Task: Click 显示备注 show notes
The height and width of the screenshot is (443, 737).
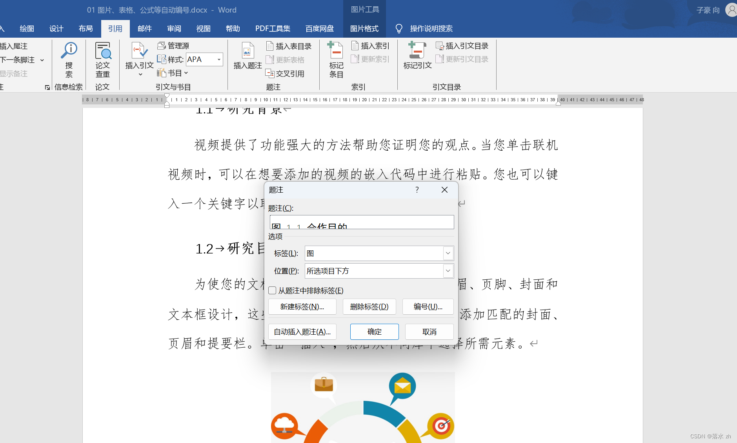Action: pyautogui.click(x=14, y=73)
